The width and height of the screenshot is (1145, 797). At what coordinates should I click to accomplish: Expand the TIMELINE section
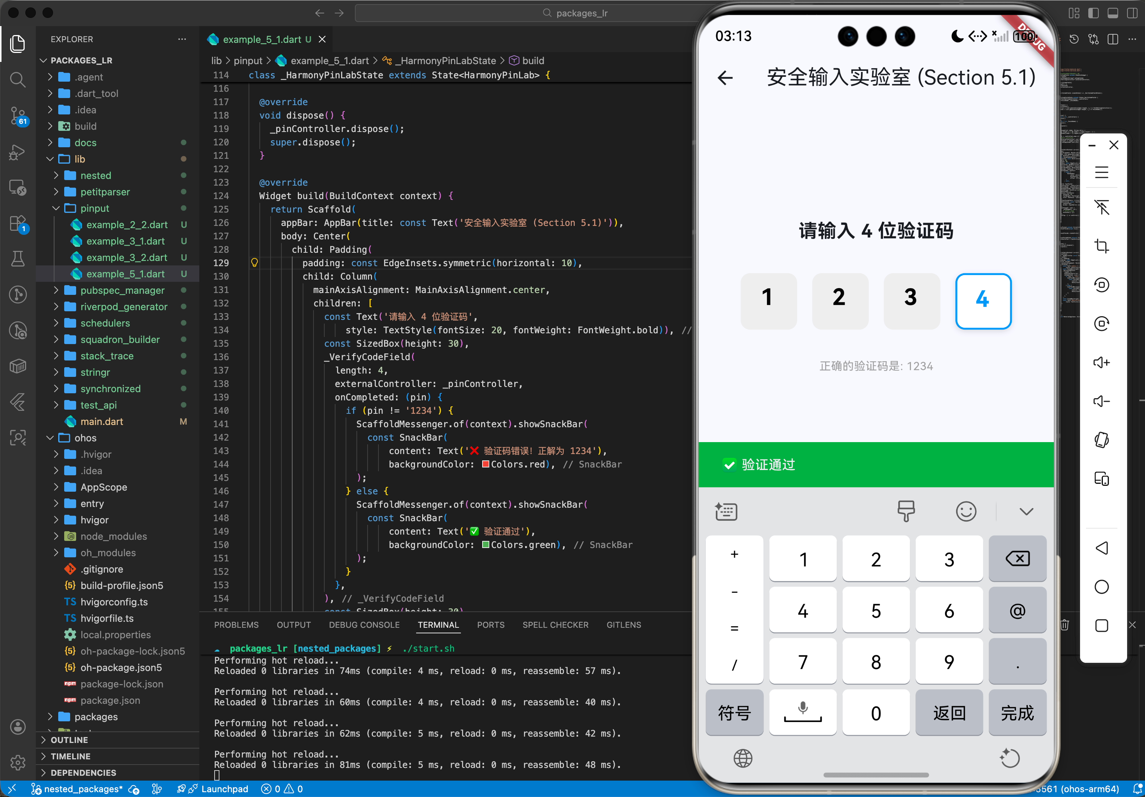point(70,756)
